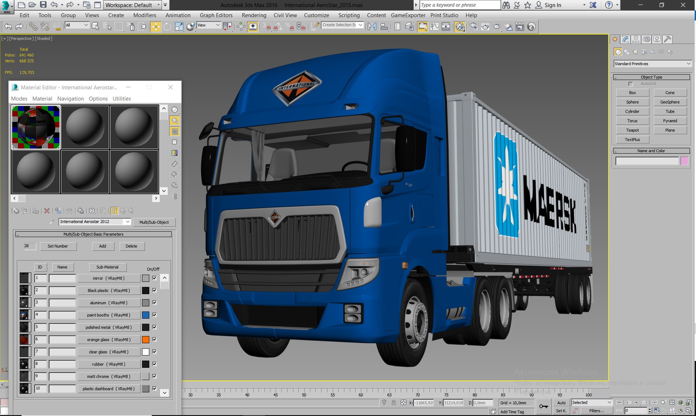This screenshot has width=696, height=416.
Task: Open the Schematic View icon
Action: (446, 27)
